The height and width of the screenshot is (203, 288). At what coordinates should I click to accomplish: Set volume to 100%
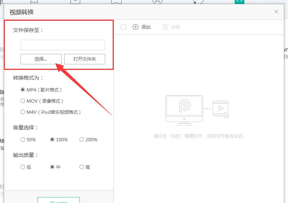[52, 139]
